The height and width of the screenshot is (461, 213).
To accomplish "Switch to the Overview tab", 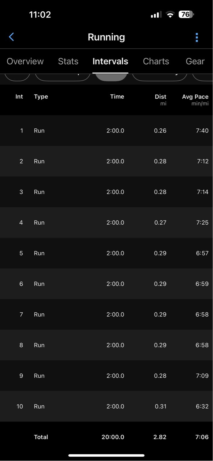I will [25, 61].
